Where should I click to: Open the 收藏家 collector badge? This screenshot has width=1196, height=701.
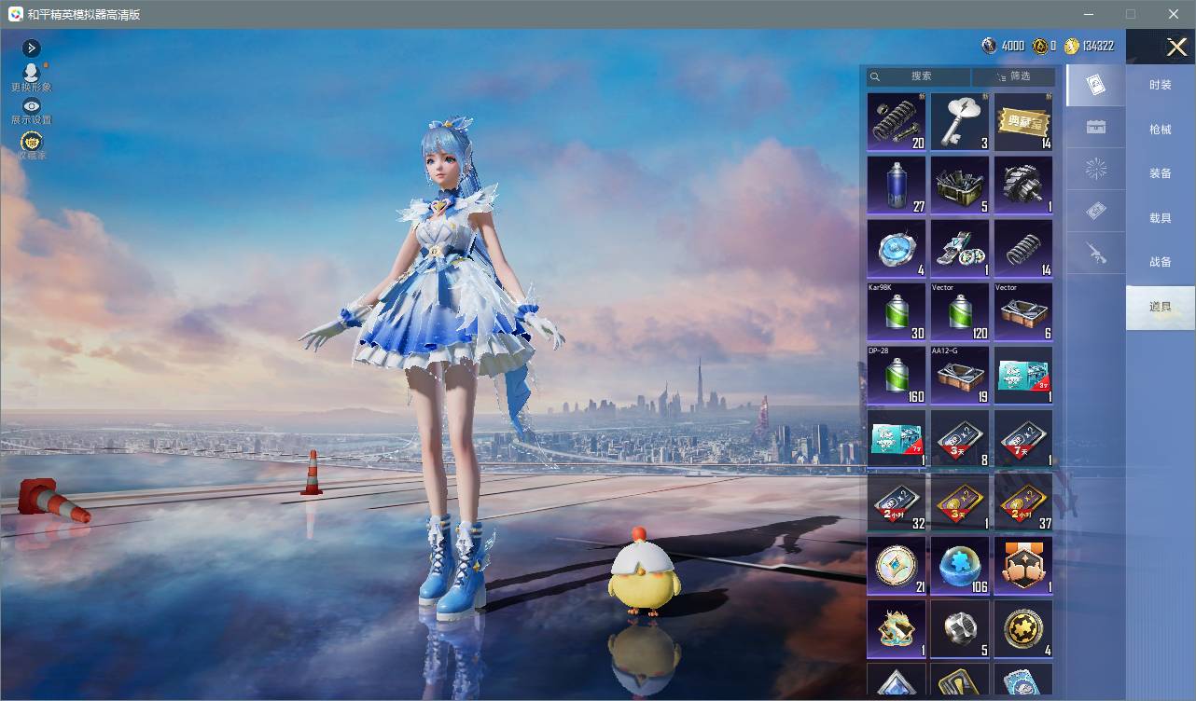(32, 145)
